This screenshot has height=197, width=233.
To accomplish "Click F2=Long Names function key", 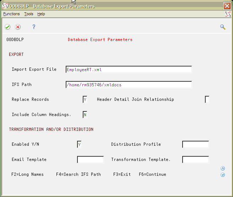I will (27, 174).
